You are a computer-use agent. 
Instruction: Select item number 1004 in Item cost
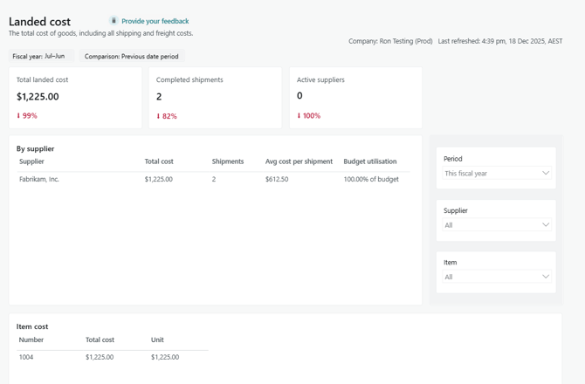tap(26, 357)
